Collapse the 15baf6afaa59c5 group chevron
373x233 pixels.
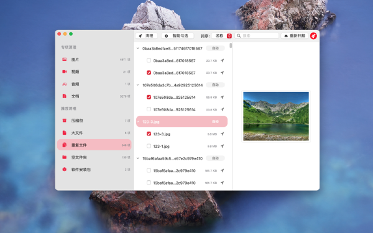click(138, 158)
